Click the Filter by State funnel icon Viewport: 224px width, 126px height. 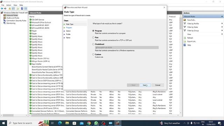[x=185, y=27]
